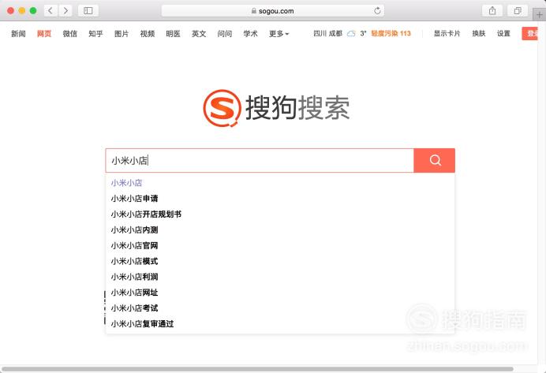Click the horizontal scrollbar at the bottom
This screenshot has width=546, height=373.
258,369
